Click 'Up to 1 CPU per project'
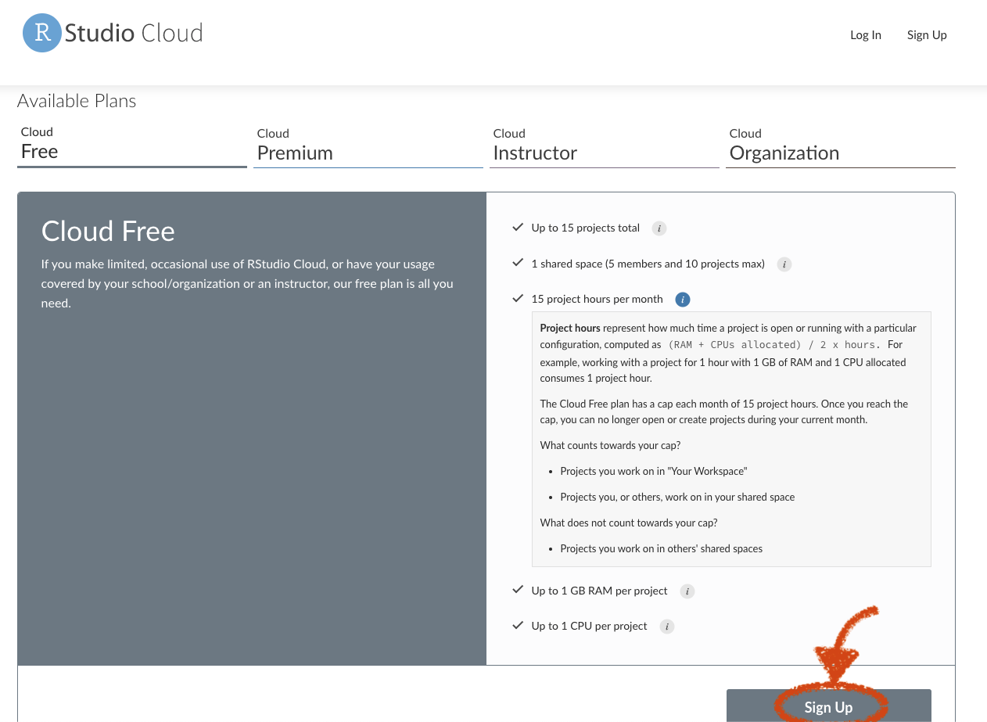This screenshot has width=987, height=722. tap(590, 627)
